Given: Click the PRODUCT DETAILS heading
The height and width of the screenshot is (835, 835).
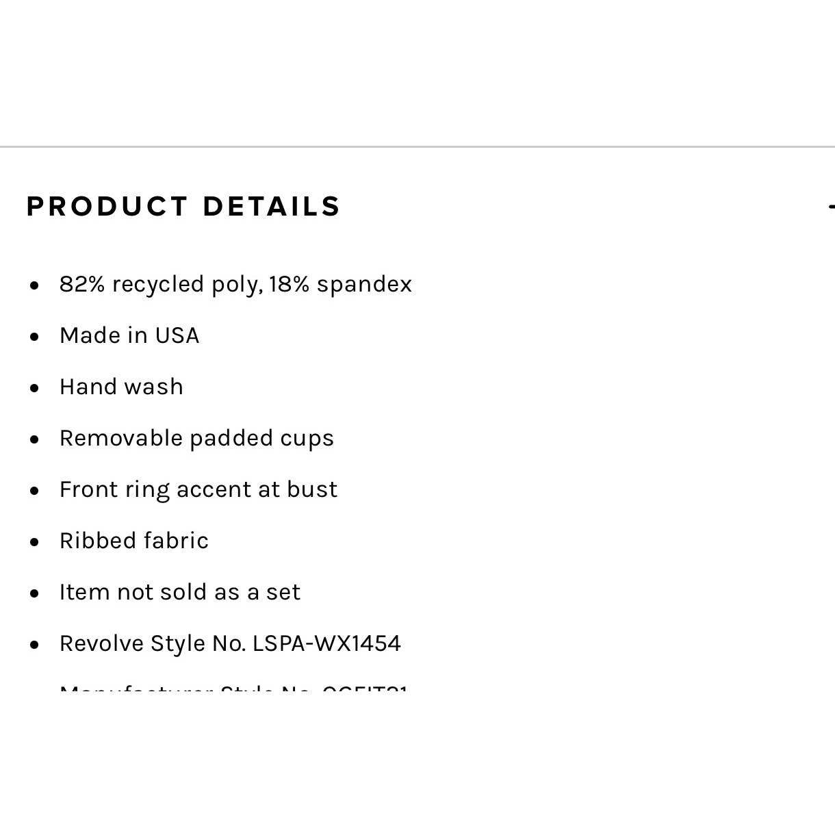Looking at the screenshot, I should pyautogui.click(x=183, y=206).
